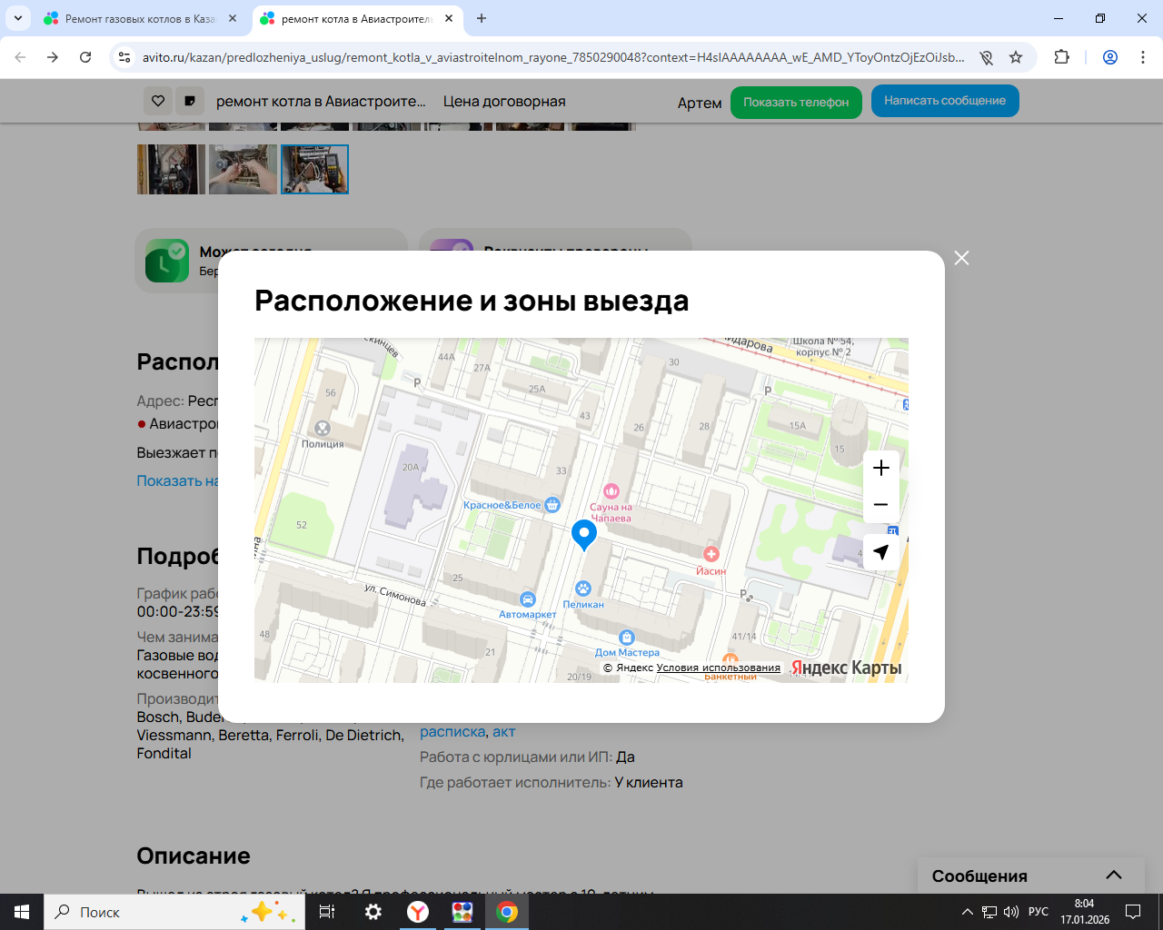This screenshot has height=930, width=1163.
Task: Select the Красное&Белое store marker
Action: [x=552, y=505]
